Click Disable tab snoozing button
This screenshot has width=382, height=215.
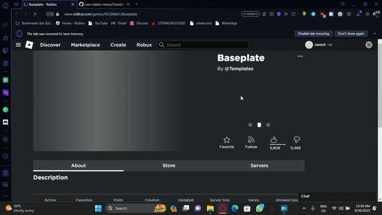313,33
